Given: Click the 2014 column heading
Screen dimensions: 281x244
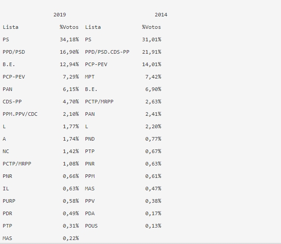Looking at the screenshot, I should tap(161, 15).
